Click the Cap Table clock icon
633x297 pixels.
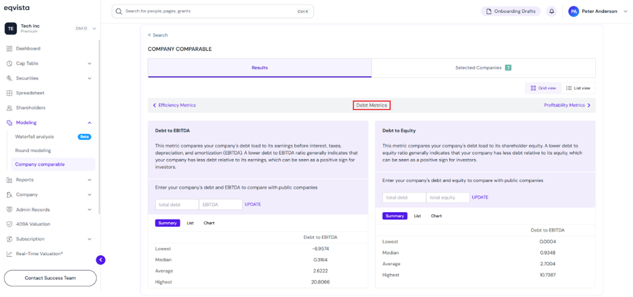click(x=9, y=63)
